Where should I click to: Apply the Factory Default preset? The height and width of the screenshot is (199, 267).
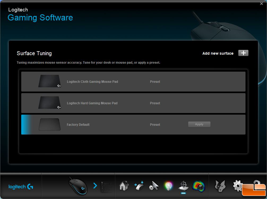point(199,124)
